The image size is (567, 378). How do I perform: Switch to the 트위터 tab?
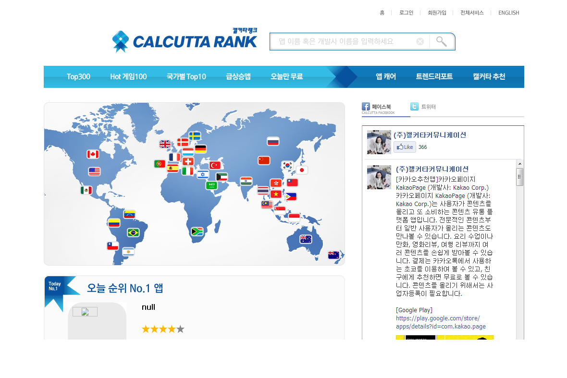click(423, 107)
